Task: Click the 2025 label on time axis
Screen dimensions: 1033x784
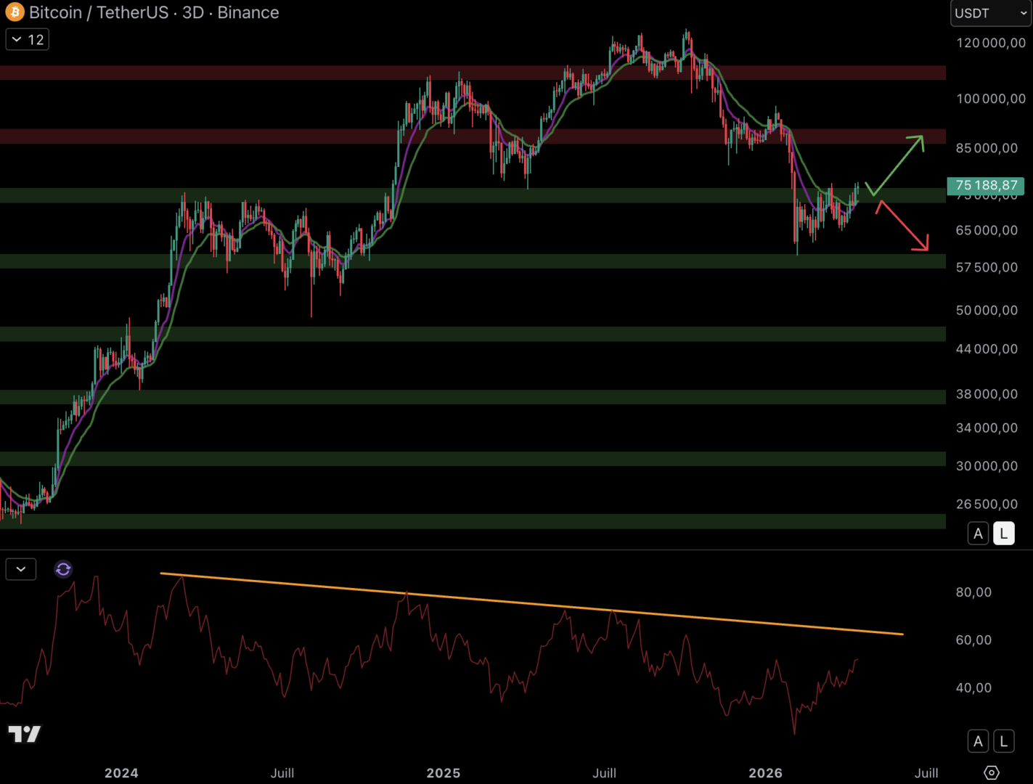Action: point(443,773)
